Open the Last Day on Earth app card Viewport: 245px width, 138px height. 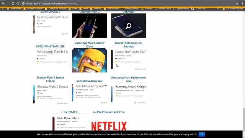point(50,26)
